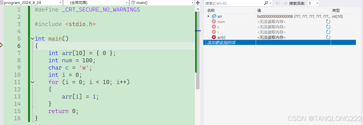Click the 名称 column header
The image size is (363, 125).
coord(231,10)
